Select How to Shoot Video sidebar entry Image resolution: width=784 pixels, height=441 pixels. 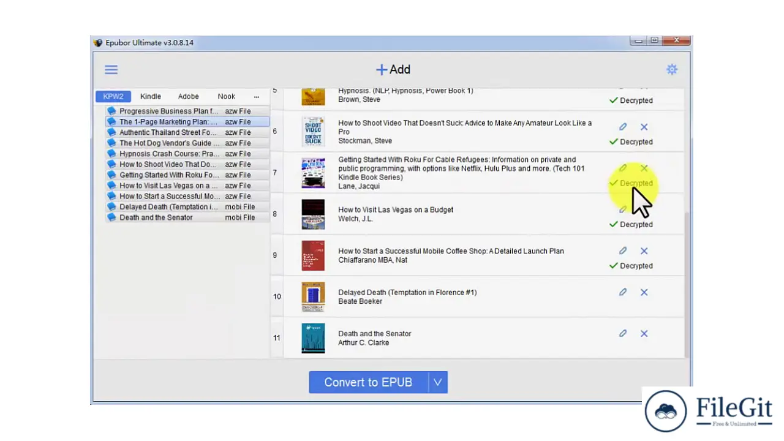coord(187,164)
